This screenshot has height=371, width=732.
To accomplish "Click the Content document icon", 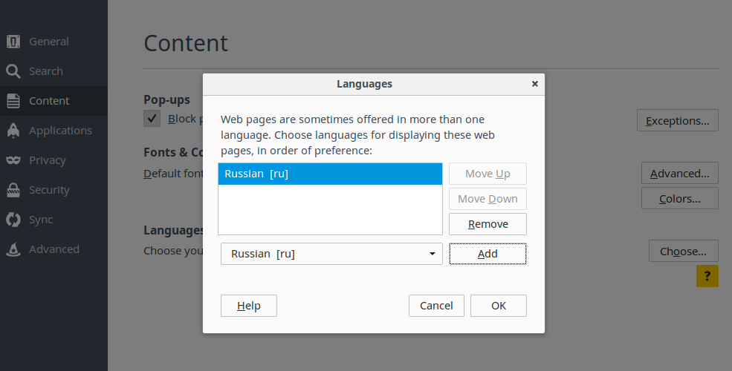I will (13, 101).
